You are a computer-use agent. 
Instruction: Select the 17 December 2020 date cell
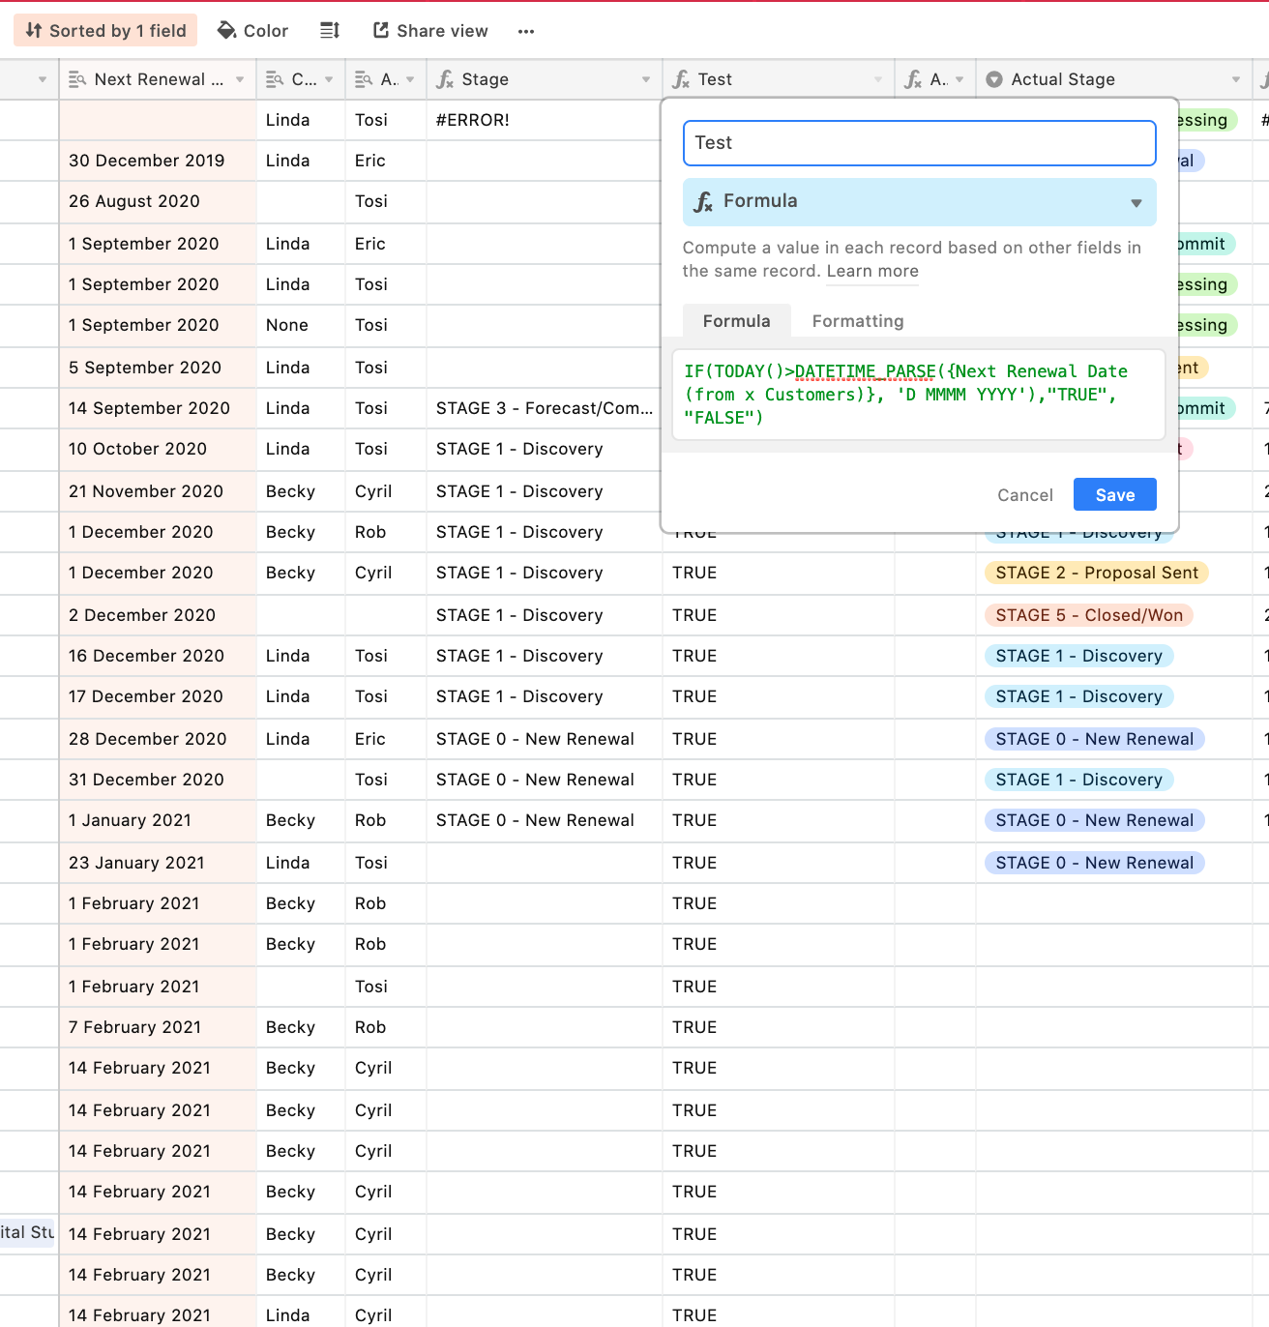pyautogui.click(x=158, y=696)
